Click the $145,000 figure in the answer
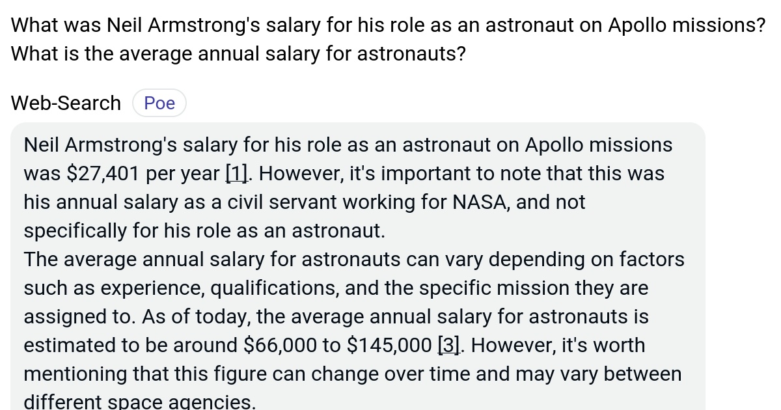781x410 pixels. (x=389, y=346)
